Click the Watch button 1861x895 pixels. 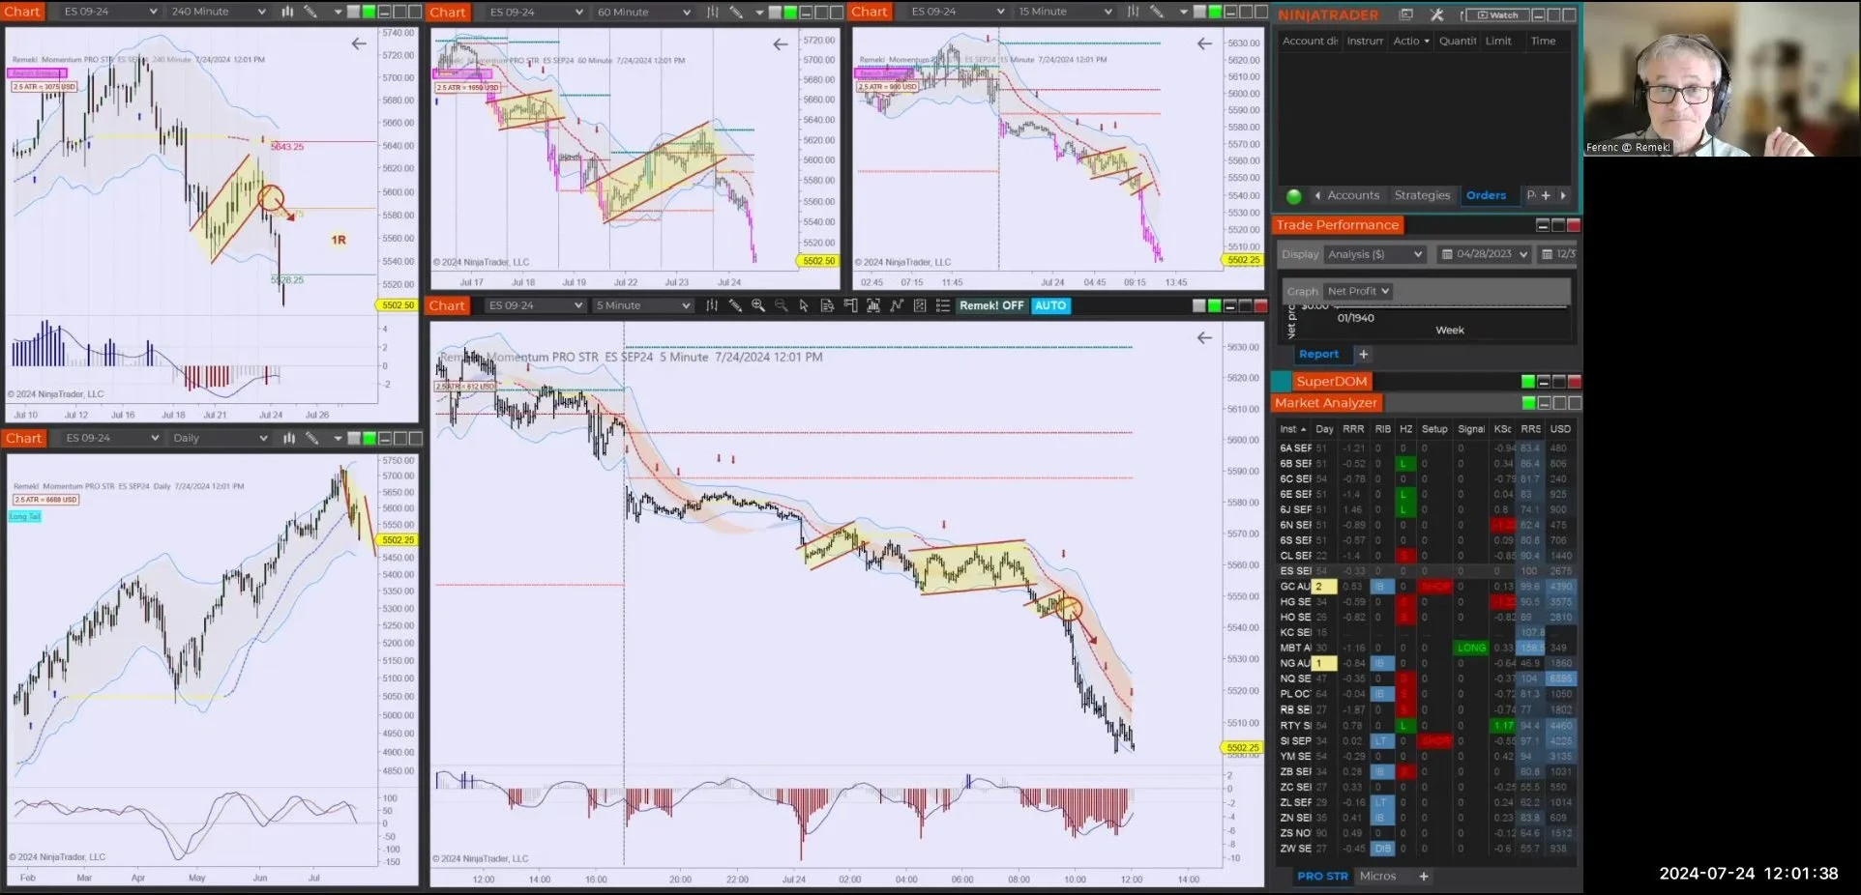1497,14
